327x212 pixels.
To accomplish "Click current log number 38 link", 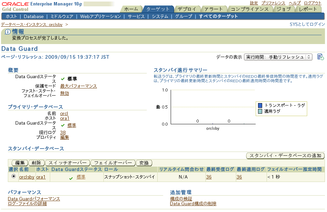I will click(x=63, y=132).
